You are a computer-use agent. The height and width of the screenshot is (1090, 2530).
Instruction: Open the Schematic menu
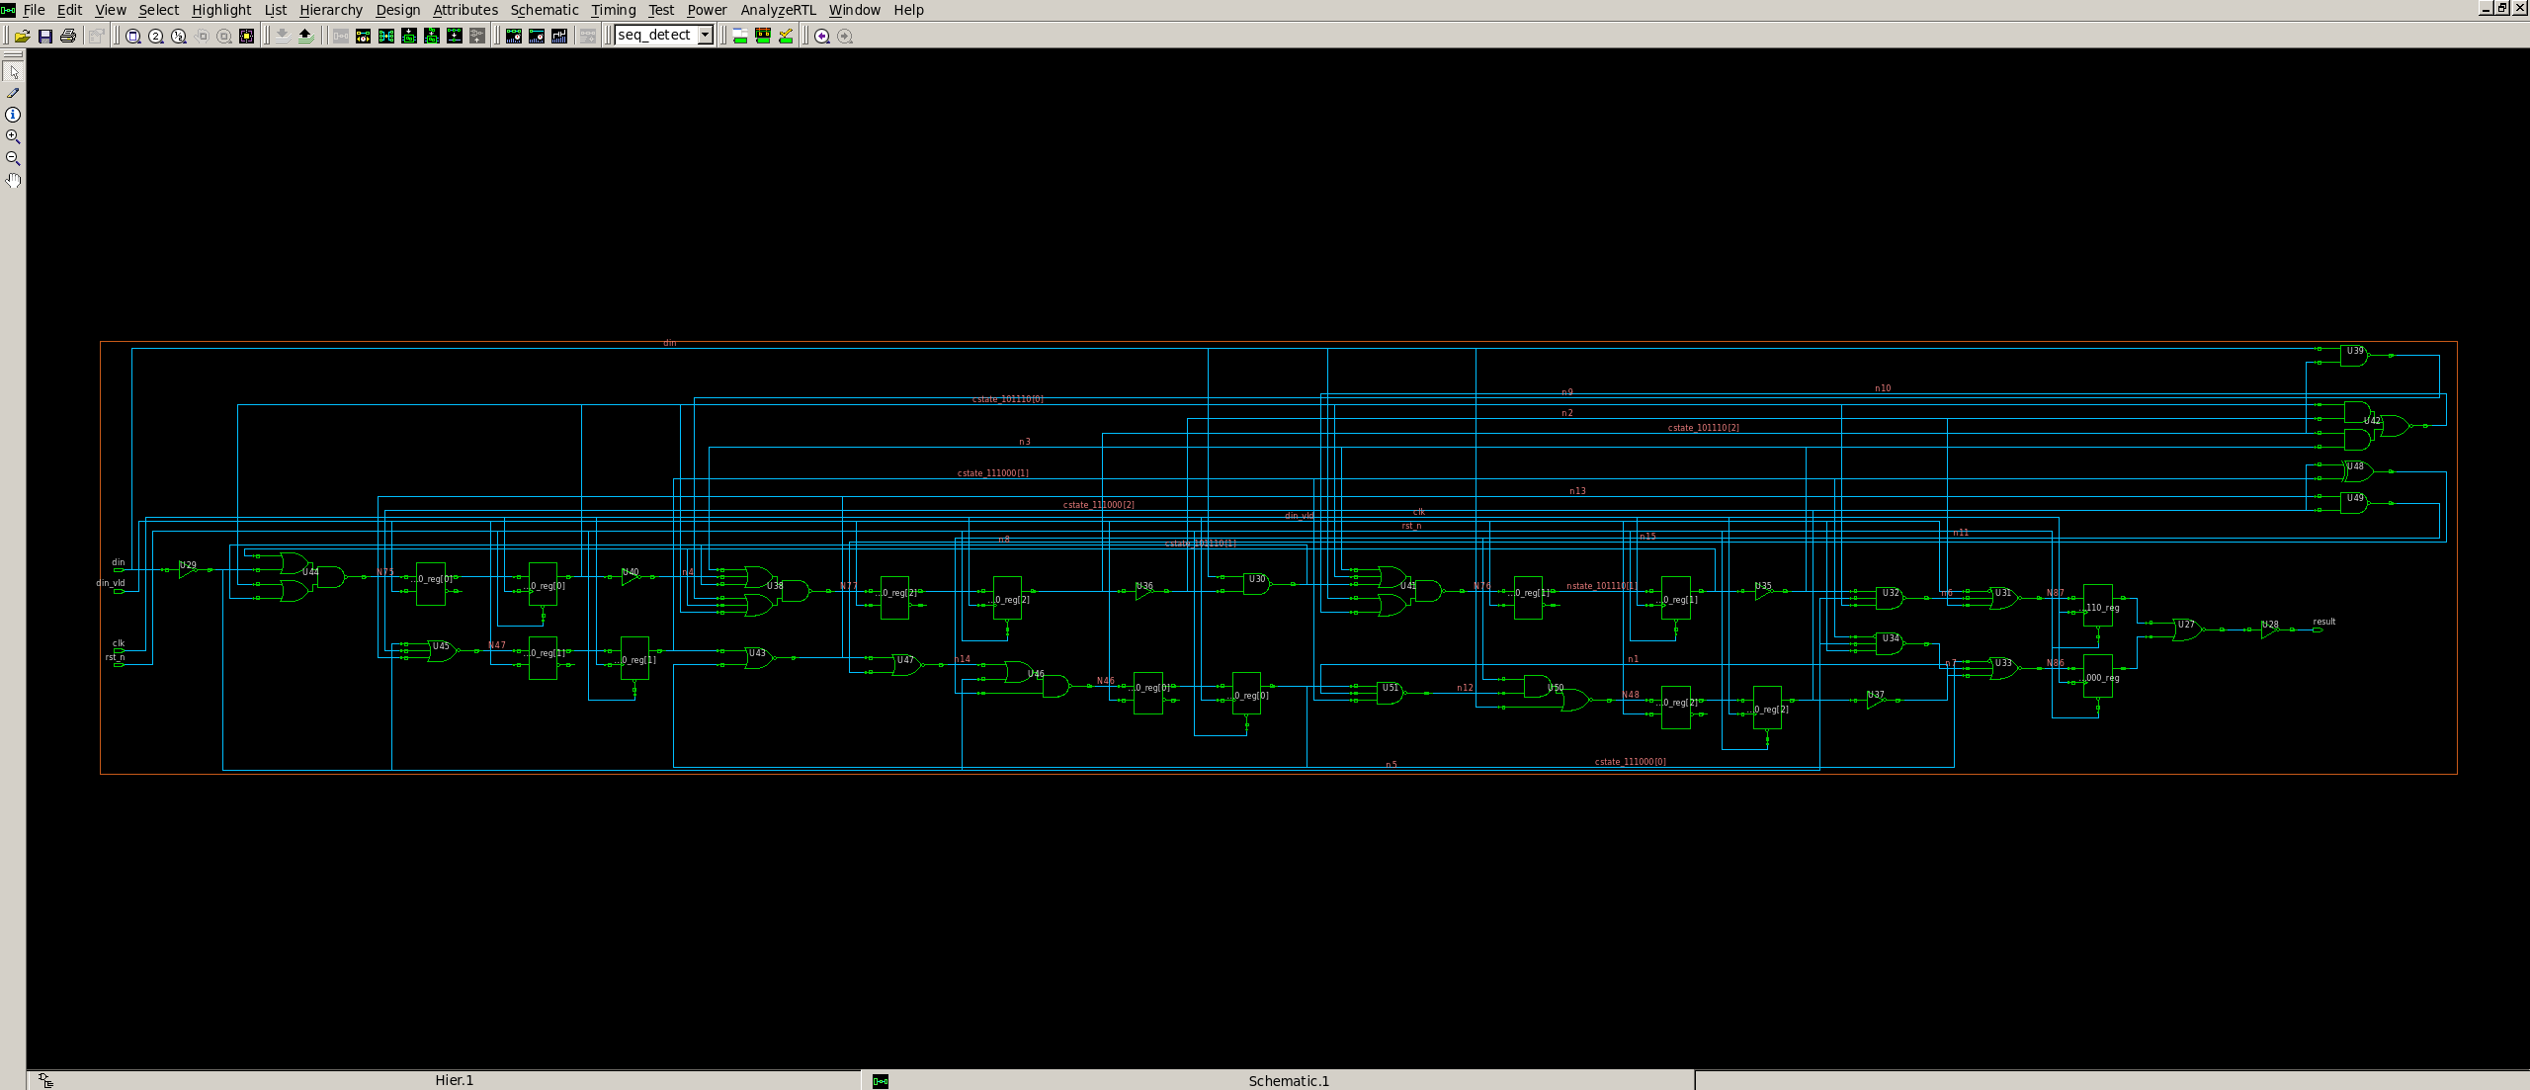(x=544, y=10)
